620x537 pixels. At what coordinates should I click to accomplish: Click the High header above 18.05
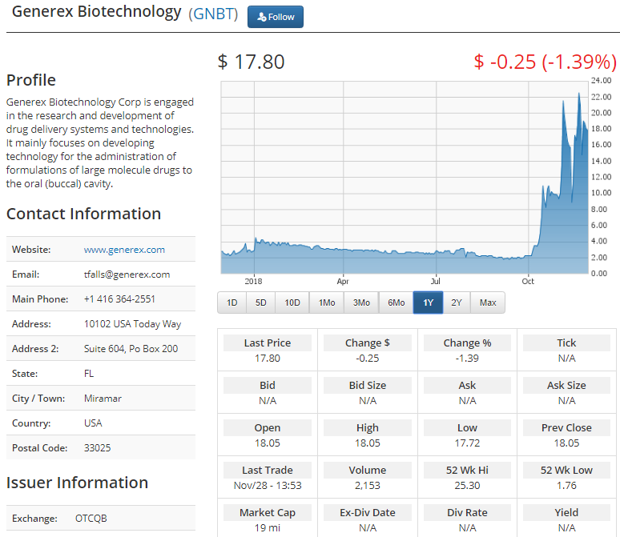(x=368, y=427)
